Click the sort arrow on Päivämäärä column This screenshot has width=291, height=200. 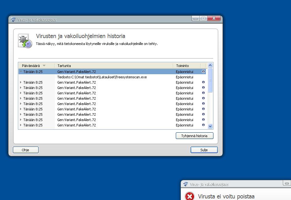click(x=44, y=66)
